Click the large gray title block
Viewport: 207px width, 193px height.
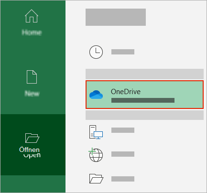(116, 17)
